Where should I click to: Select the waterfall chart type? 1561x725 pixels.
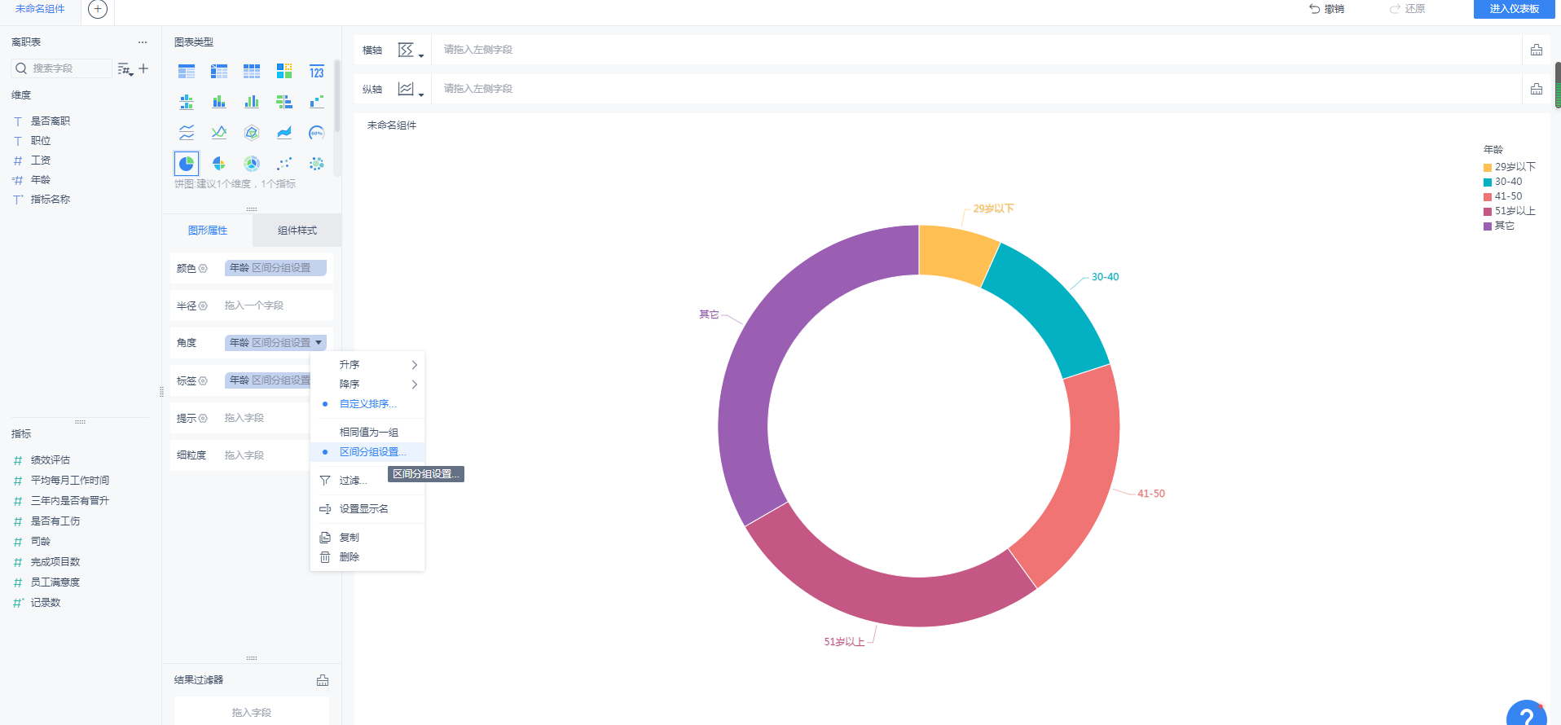click(317, 102)
